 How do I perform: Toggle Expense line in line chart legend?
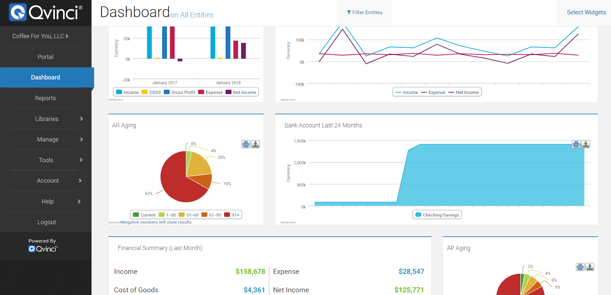click(433, 92)
